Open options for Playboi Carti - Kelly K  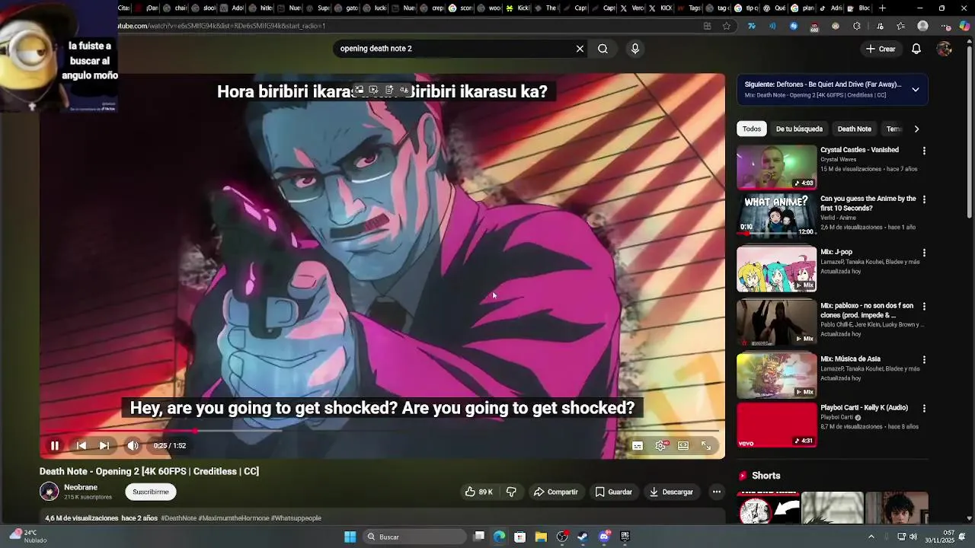tap(924, 409)
